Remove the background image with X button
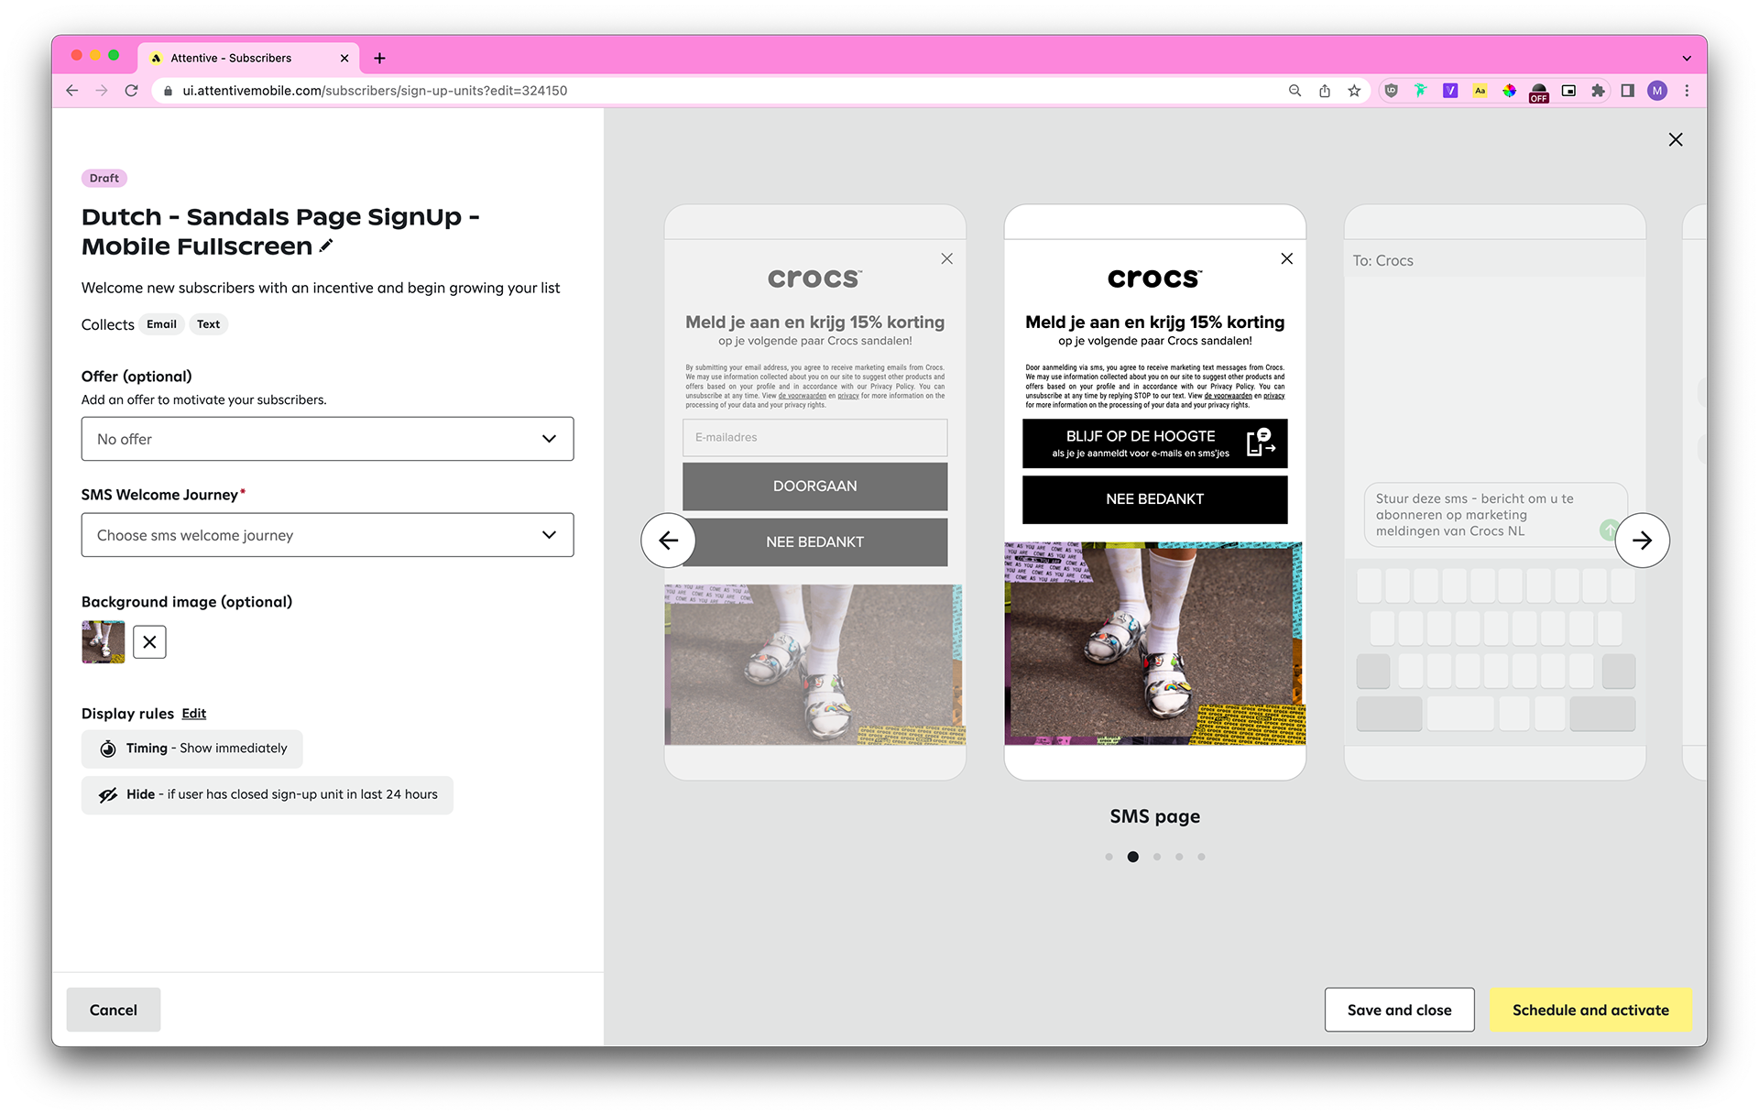This screenshot has height=1115, width=1759. pyautogui.click(x=149, y=642)
